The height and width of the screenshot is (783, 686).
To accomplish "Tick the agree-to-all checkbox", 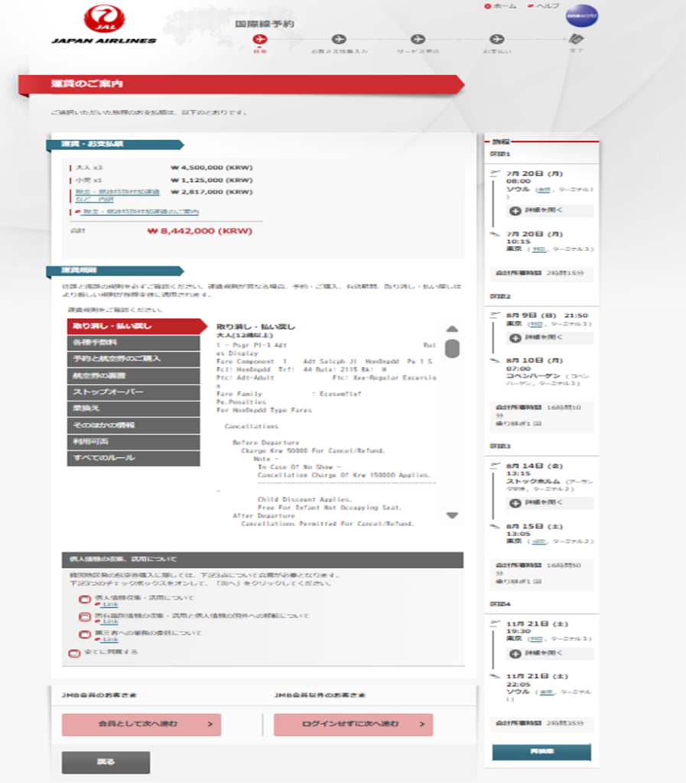I will click(73, 653).
